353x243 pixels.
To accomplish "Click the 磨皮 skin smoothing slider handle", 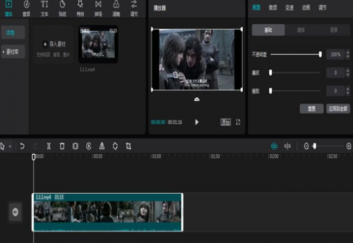I will (270, 73).
